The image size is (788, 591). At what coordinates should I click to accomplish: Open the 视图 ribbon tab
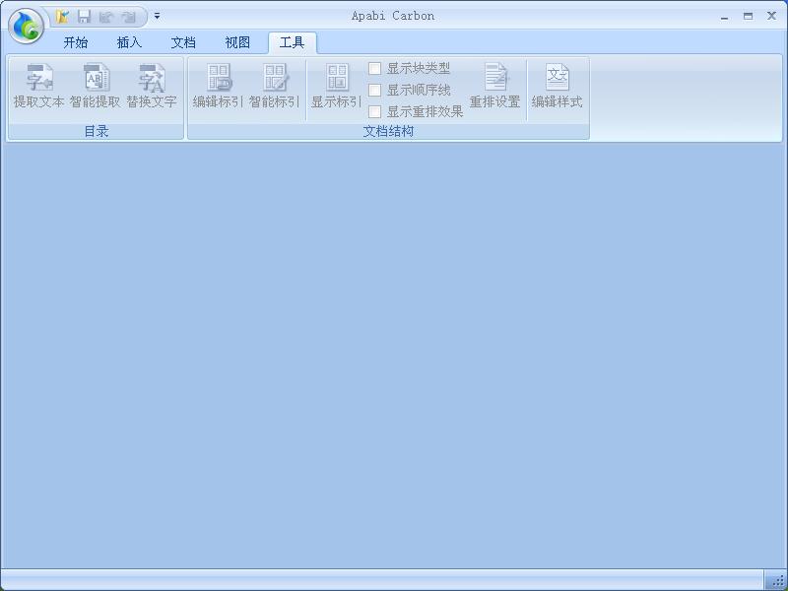pyautogui.click(x=237, y=42)
